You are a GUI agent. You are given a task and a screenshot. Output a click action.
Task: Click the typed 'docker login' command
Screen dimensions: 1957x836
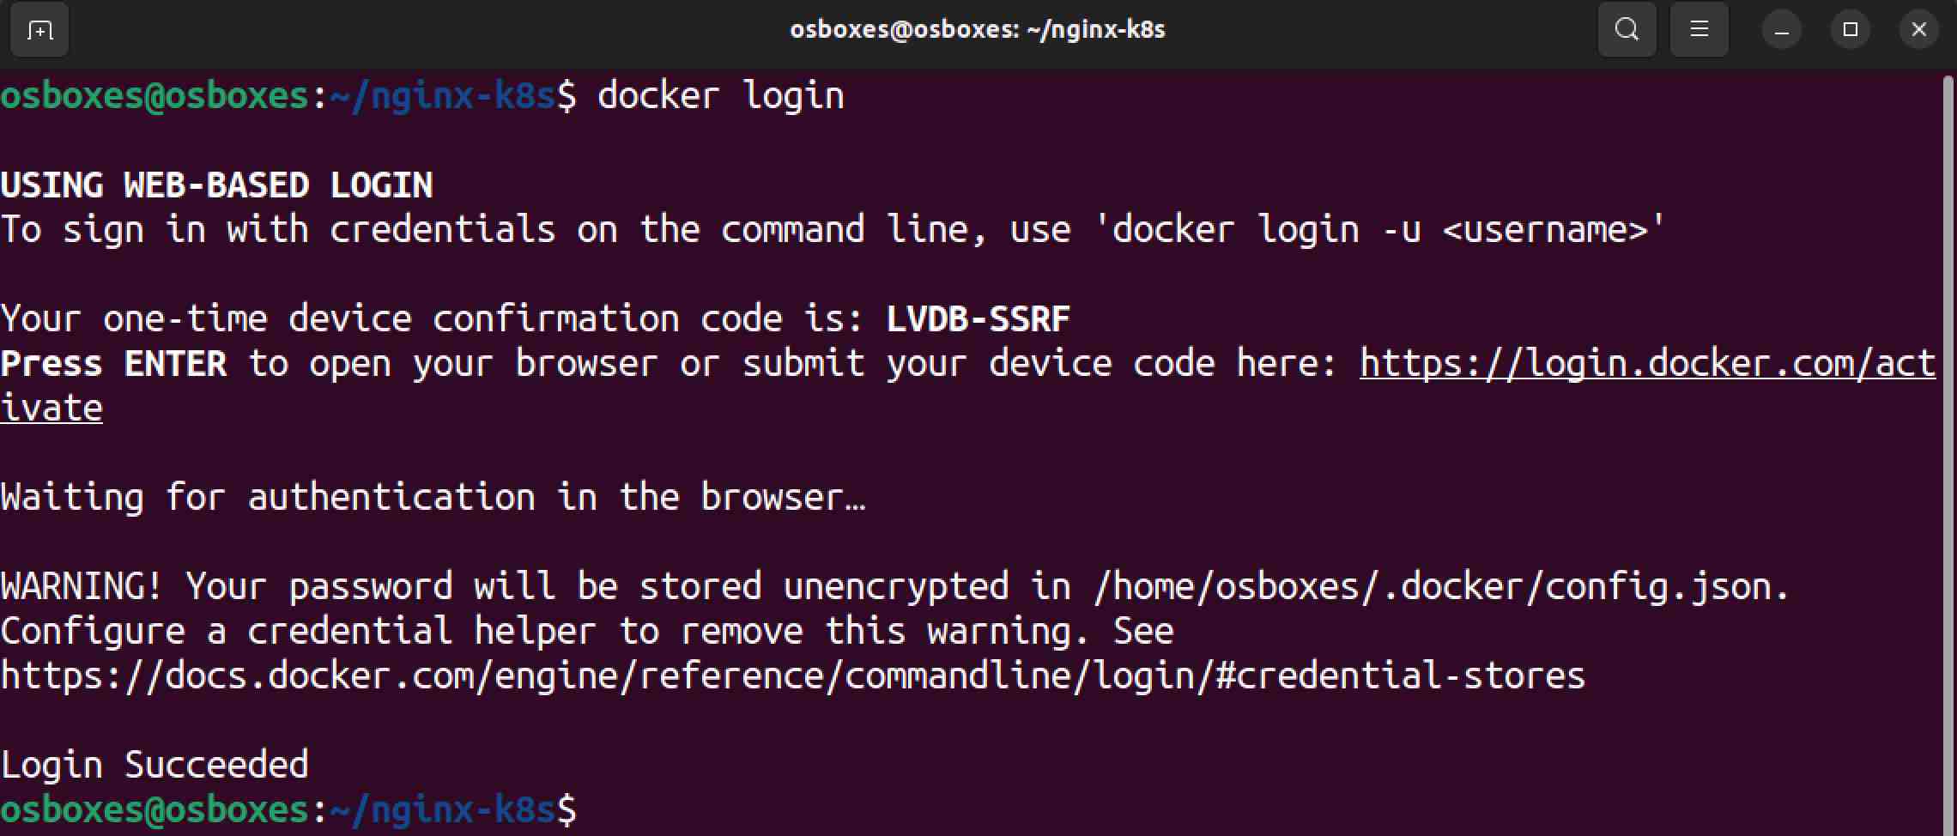pos(720,95)
